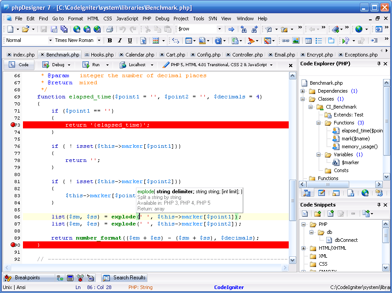Expand the HTML/XHTML snippets group
The width and height of the screenshot is (392, 293).
[x=302, y=248]
